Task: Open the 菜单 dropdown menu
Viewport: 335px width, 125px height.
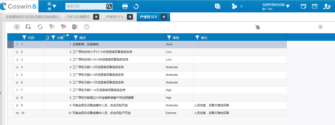Action: pyautogui.click(x=52, y=6)
